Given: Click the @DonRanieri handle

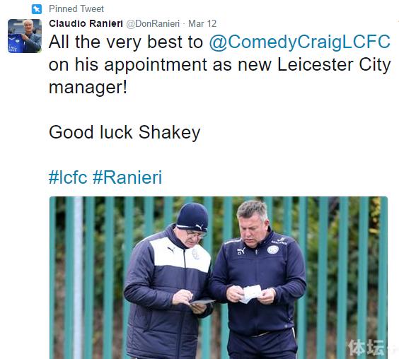Looking at the screenshot, I should [x=153, y=23].
